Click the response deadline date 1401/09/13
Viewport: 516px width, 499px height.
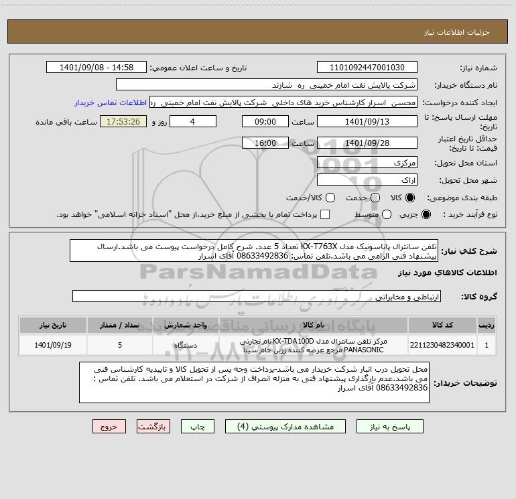pyautogui.click(x=367, y=121)
